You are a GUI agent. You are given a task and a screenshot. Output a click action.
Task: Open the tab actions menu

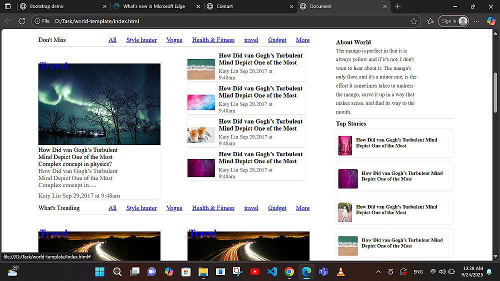pos(7,6)
